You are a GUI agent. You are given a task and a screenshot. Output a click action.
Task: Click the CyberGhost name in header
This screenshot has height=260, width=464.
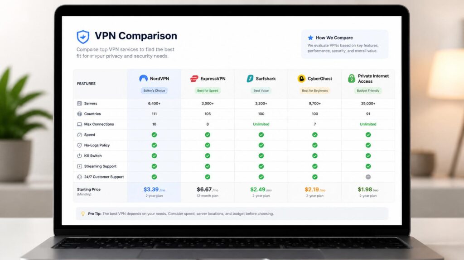pos(320,79)
